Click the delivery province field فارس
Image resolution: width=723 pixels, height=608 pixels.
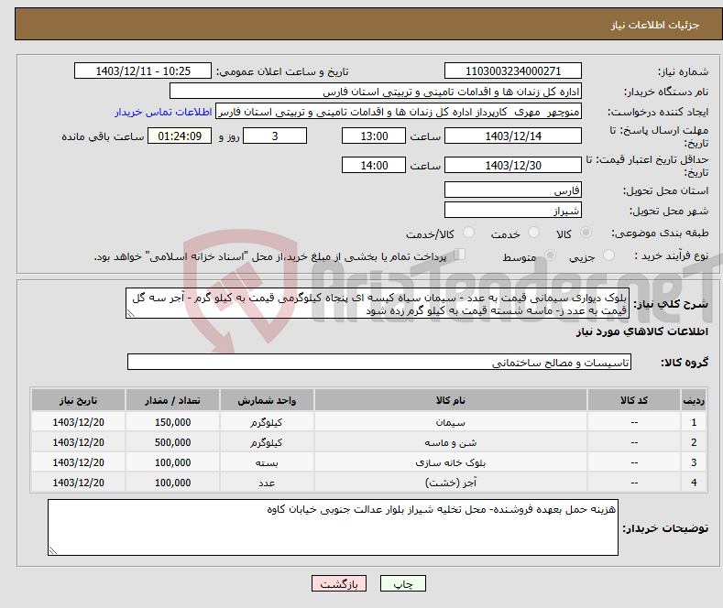coord(513,190)
